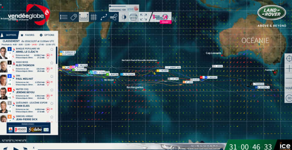Screen dimensions: 292x150
Task: Play media pin for Armel Le Cléac'h
Action: pos(48,56)
